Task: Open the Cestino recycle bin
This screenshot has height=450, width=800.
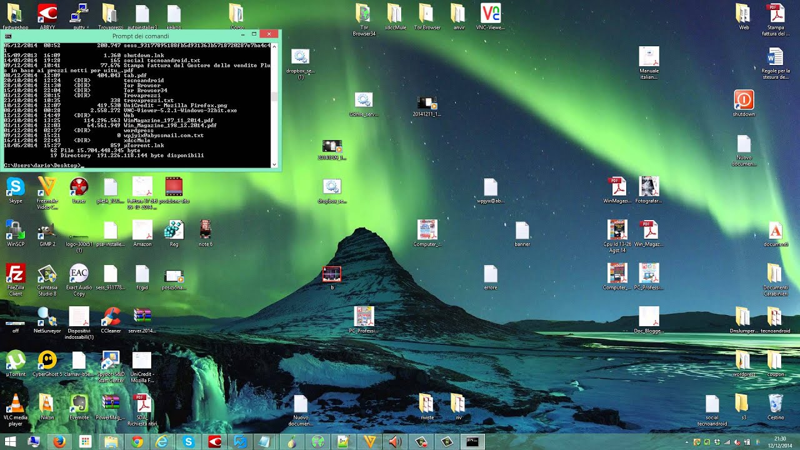Action: 775,406
